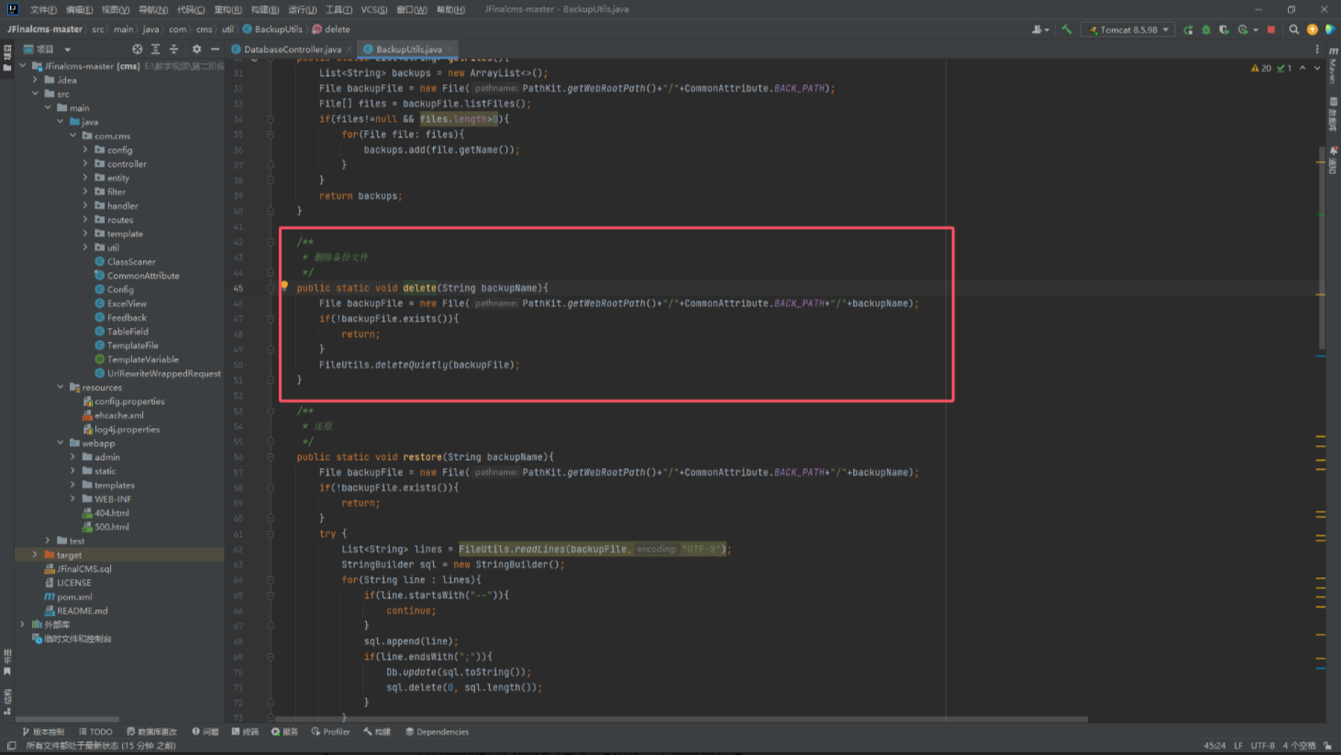Viewport: 1341px width, 755px height.
Task: Open the colorful plugin icon at top right
Action: tap(1330, 29)
